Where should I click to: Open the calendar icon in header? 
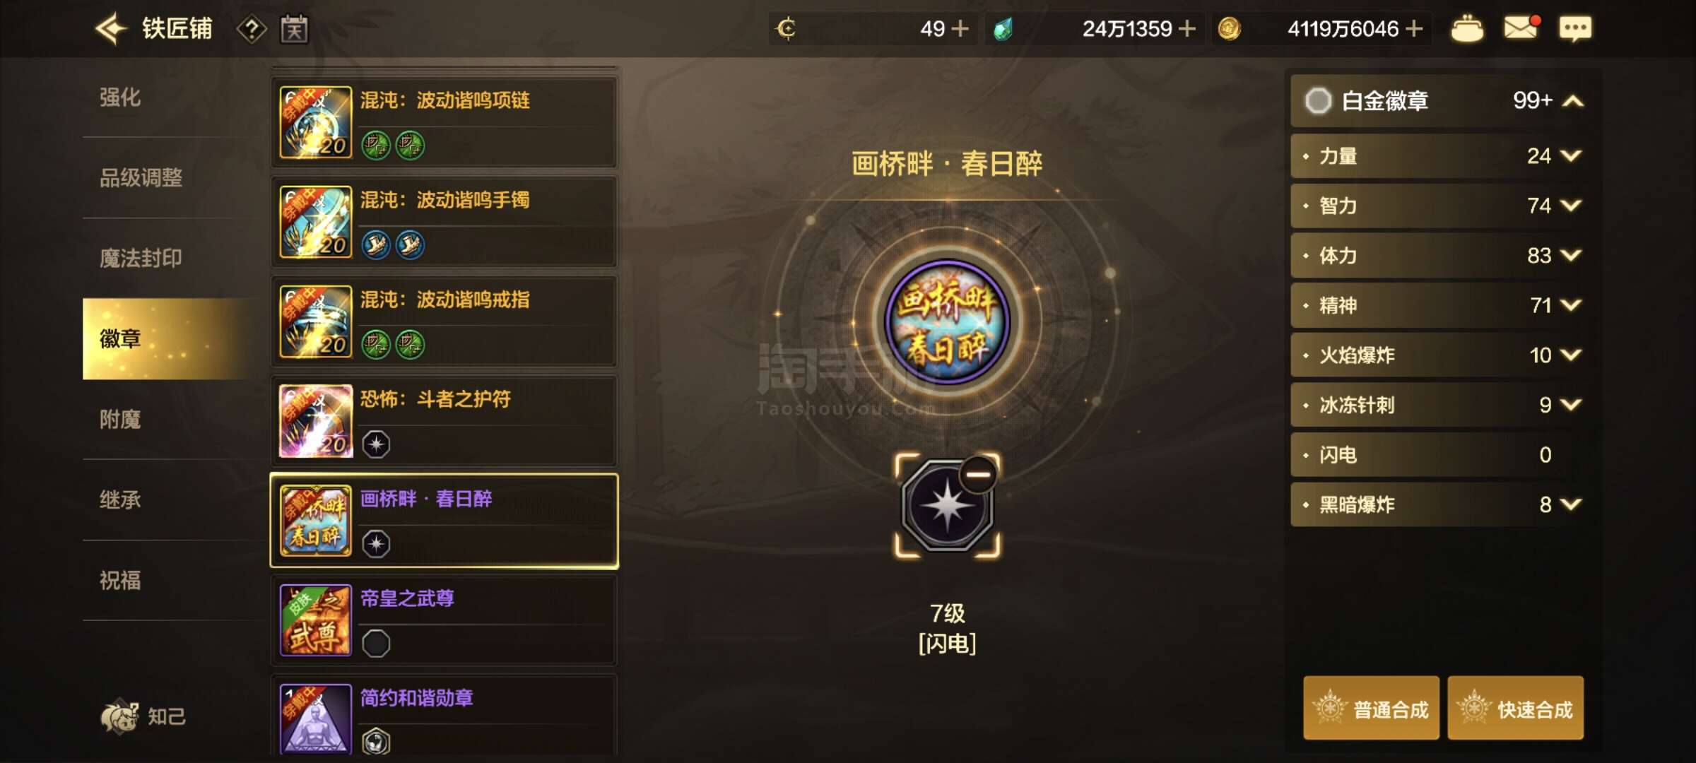tap(294, 29)
